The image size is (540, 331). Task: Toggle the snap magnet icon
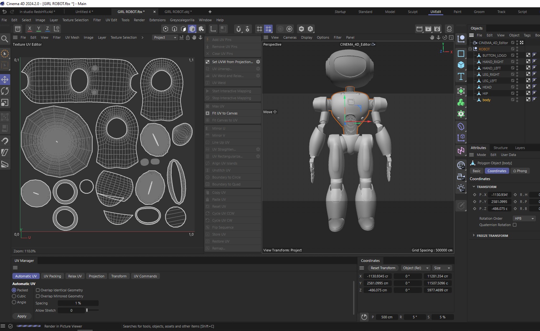click(239, 29)
